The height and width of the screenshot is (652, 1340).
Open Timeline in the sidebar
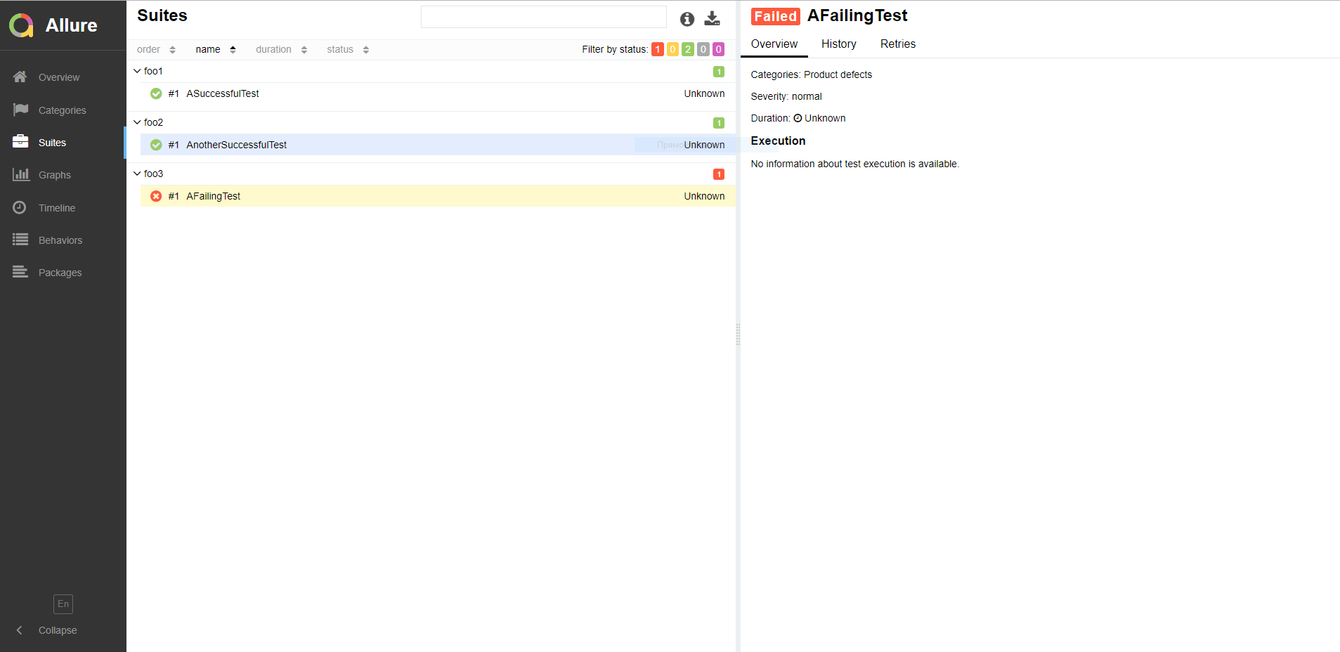[x=56, y=208]
